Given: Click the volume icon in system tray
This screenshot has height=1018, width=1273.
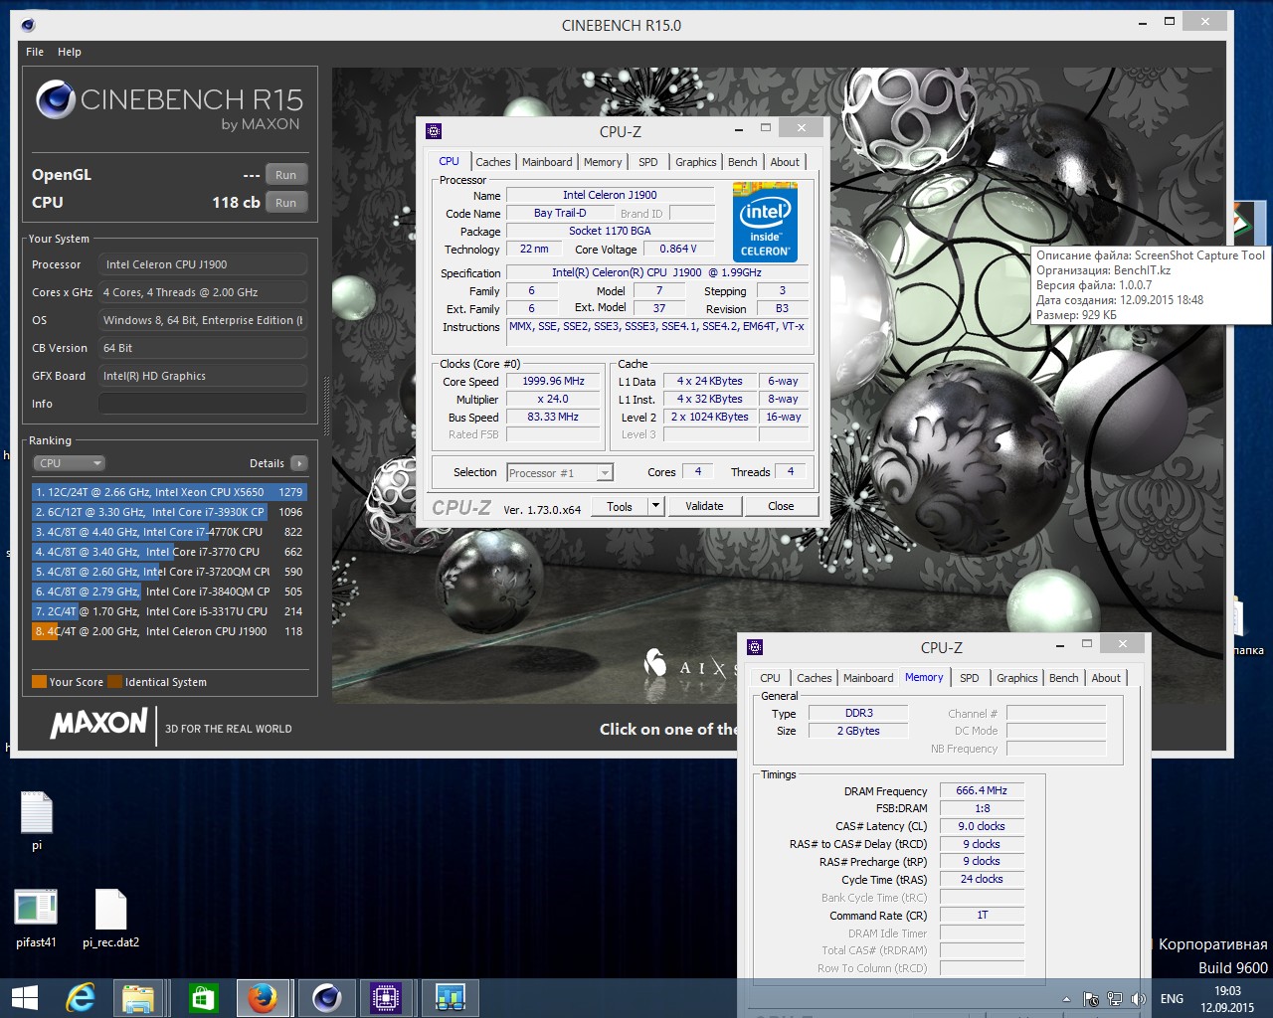Looking at the screenshot, I should click(x=1138, y=999).
